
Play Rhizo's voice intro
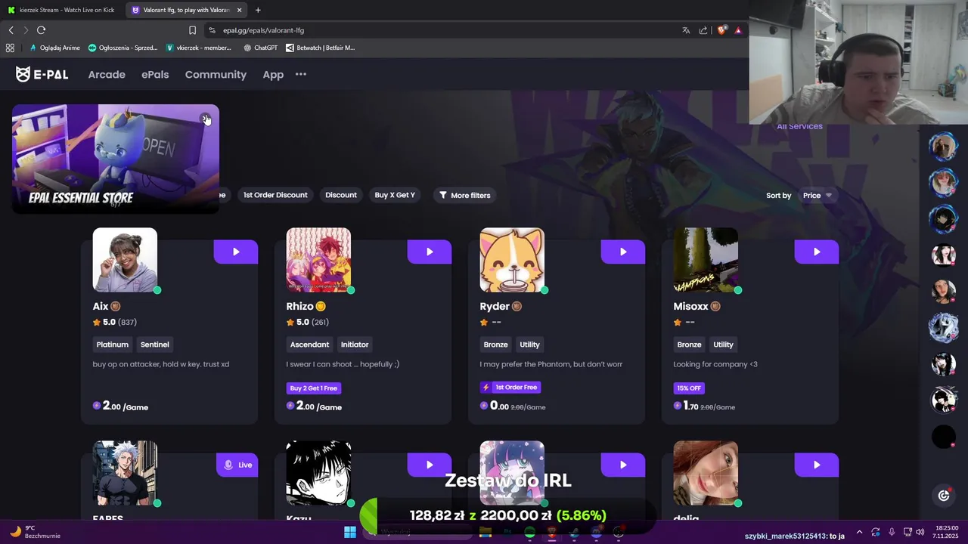point(430,252)
